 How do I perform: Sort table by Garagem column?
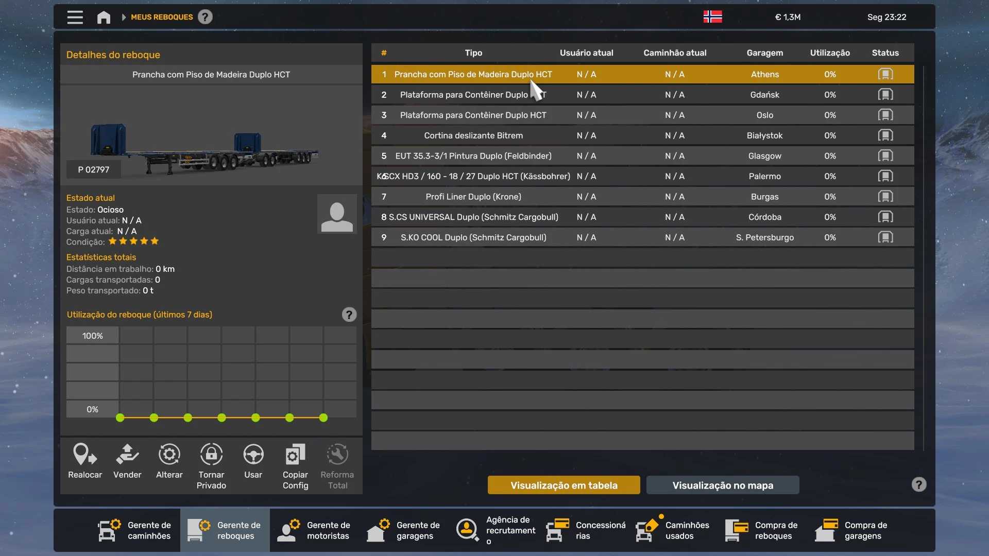764,53
